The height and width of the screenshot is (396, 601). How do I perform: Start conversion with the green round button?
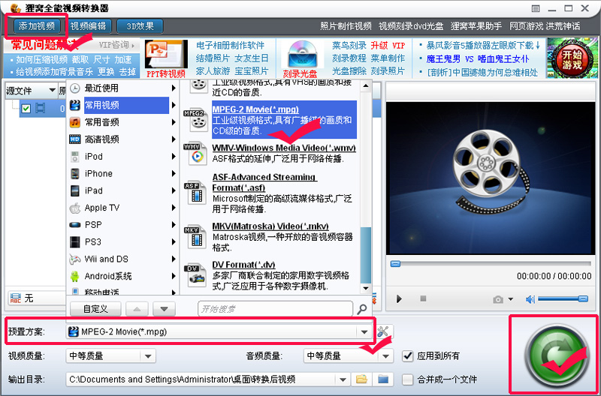[x=556, y=355]
